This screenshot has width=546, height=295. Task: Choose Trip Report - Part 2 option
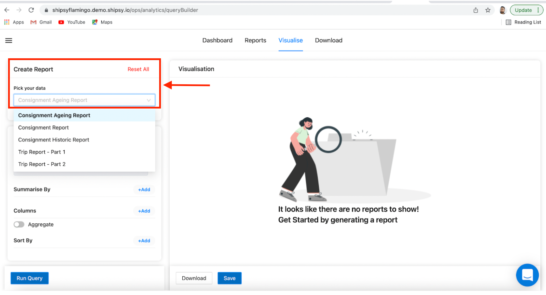click(42, 164)
